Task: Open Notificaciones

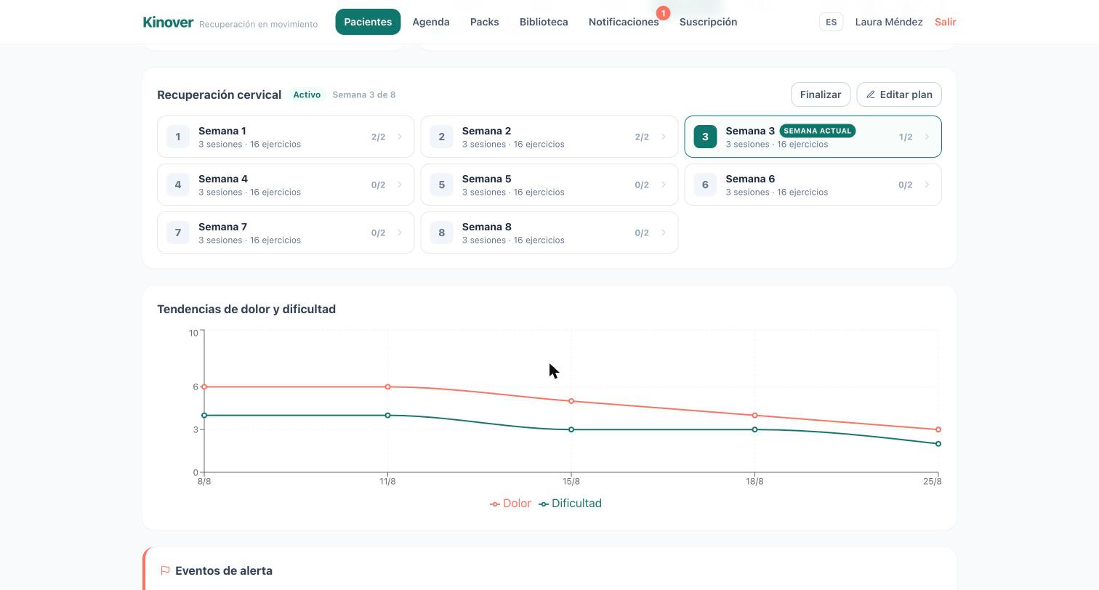Action: (x=624, y=22)
